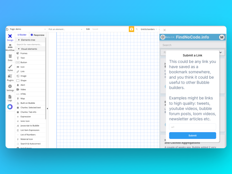Click the M user avatar
Screen dimensions: 232x174
[x=222, y=37]
